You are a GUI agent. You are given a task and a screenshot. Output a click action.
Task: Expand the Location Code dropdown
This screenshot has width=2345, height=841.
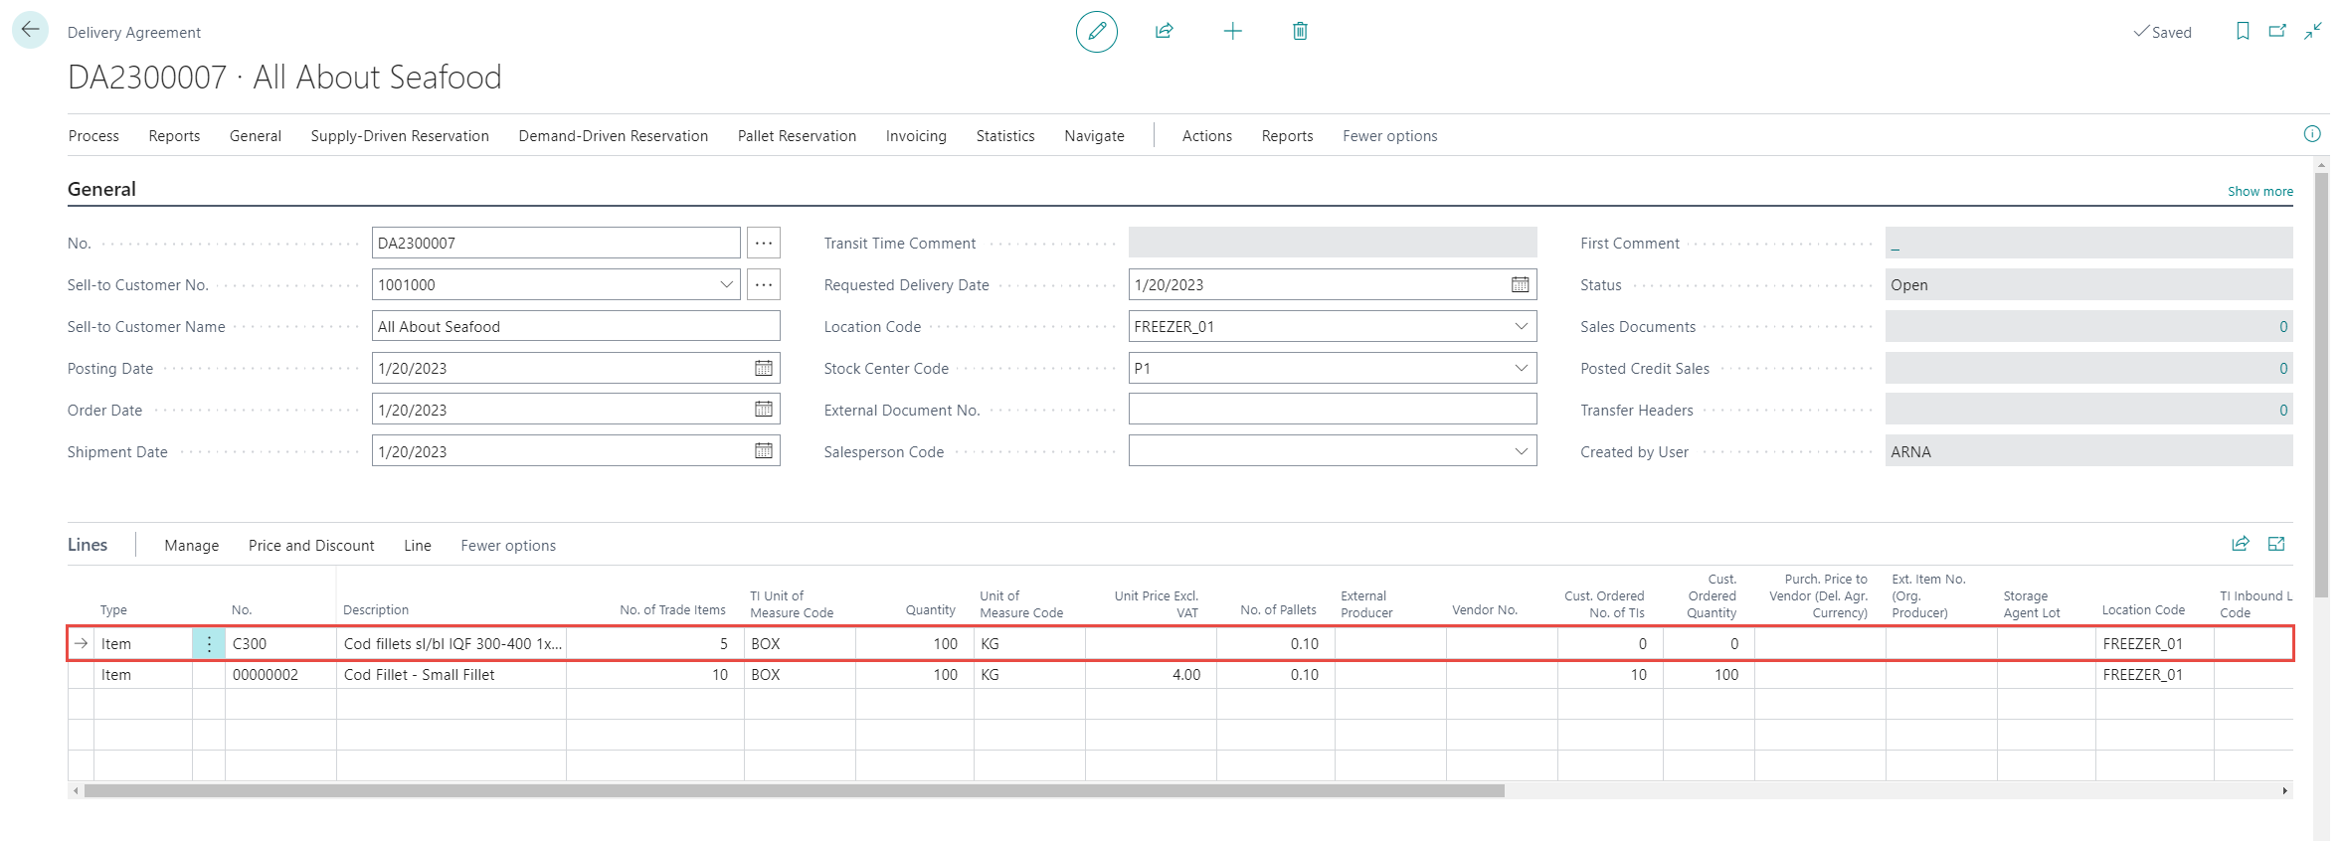click(x=1521, y=326)
